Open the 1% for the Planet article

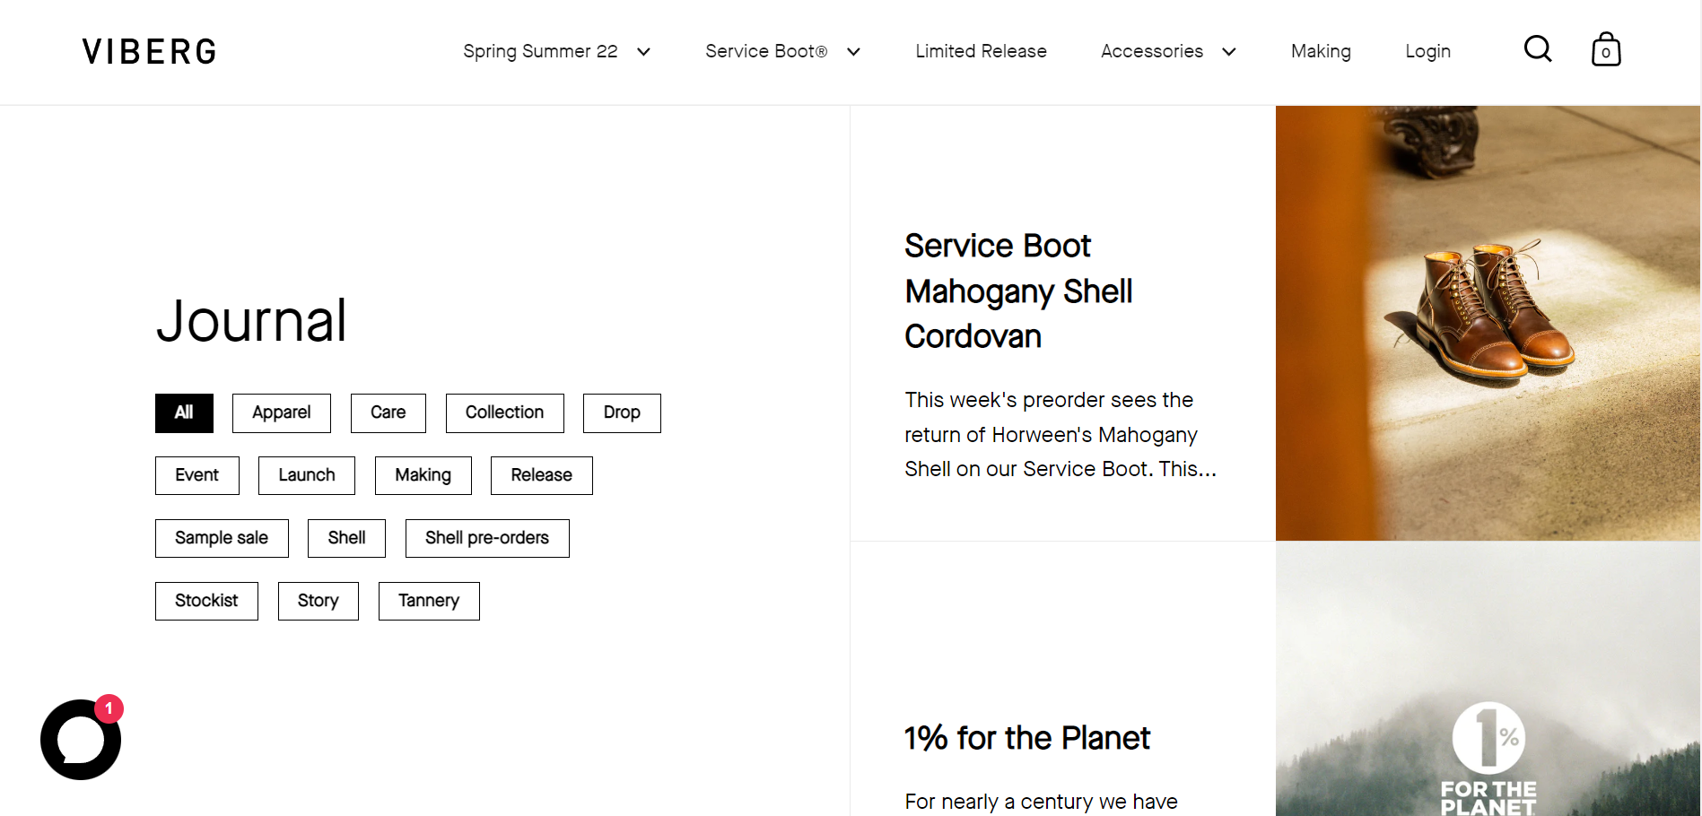1026,738
